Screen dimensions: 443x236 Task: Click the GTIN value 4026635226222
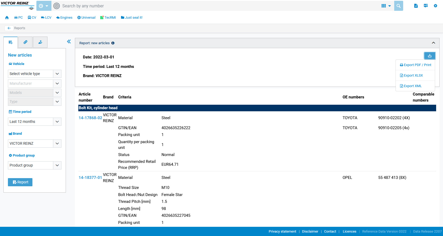pyautogui.click(x=176, y=128)
